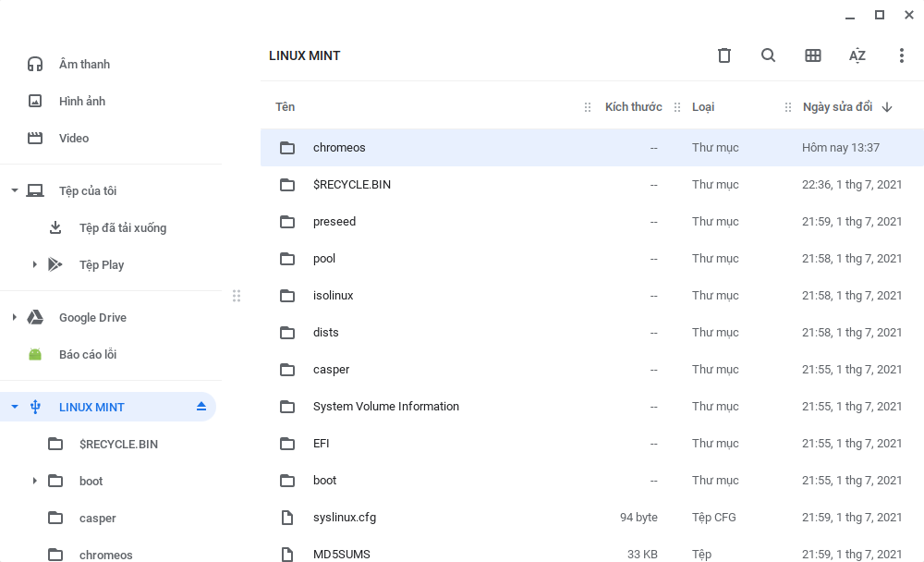Collapse LINUX MINT tree node
Screen dimensions: 924x562
click(15, 407)
